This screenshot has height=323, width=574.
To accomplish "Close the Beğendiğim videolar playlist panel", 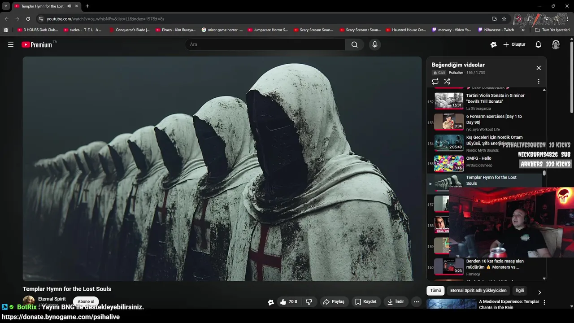I will click(x=539, y=68).
